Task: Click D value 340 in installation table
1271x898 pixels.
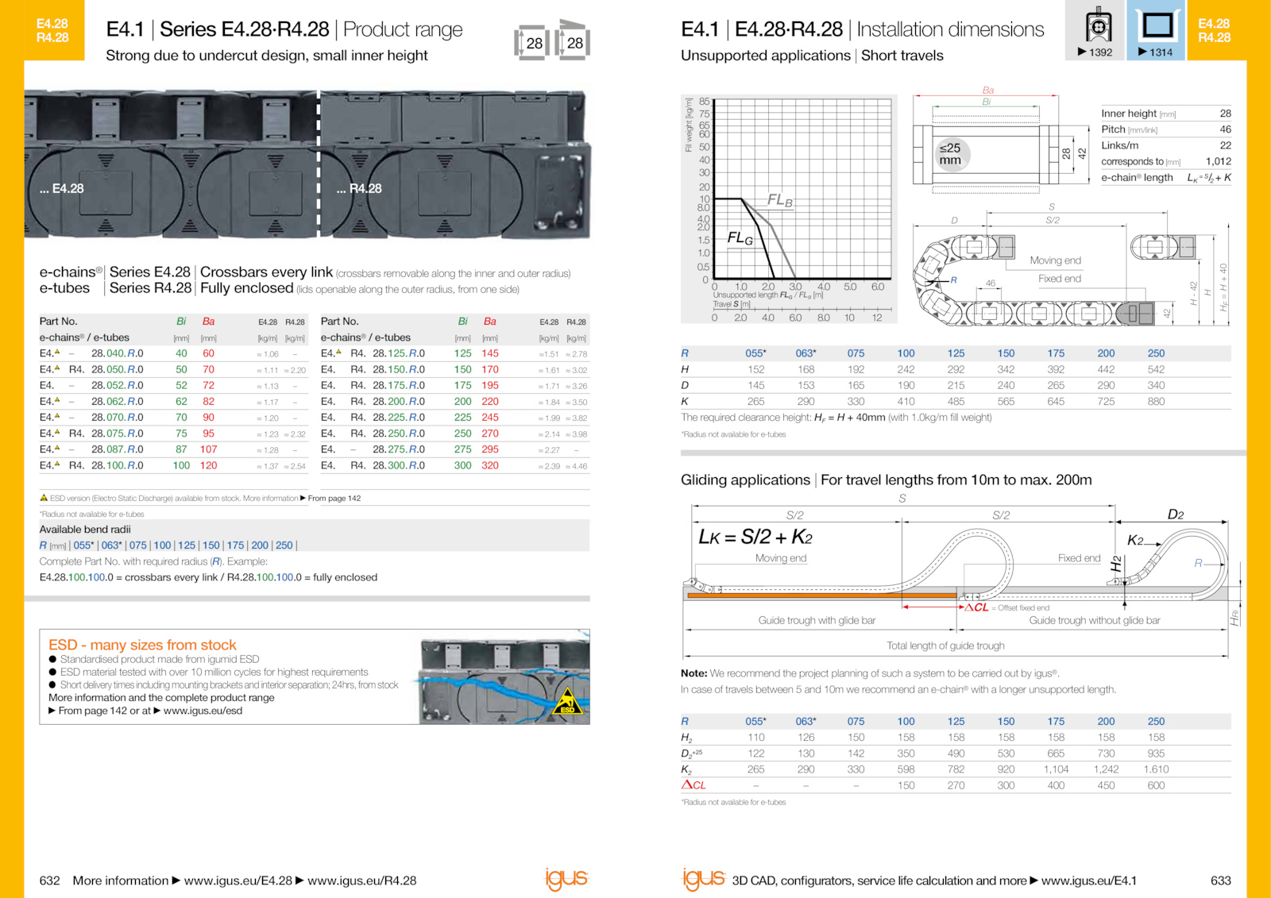Action: [1156, 385]
